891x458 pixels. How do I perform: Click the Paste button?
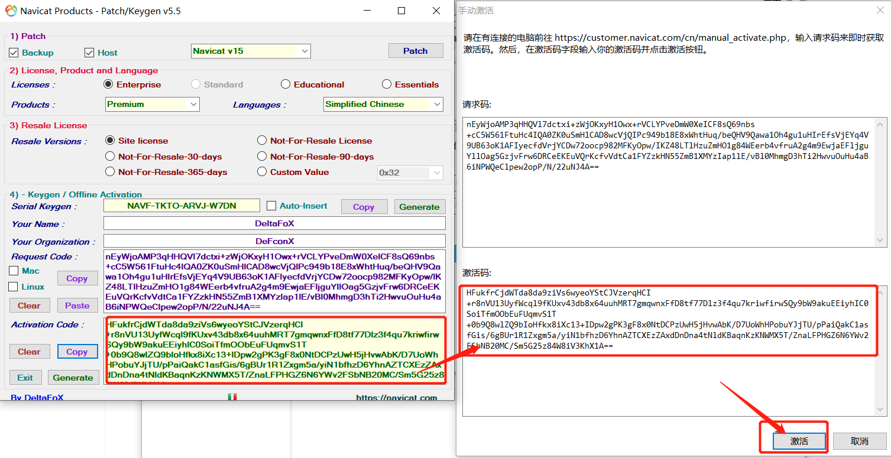tap(77, 306)
